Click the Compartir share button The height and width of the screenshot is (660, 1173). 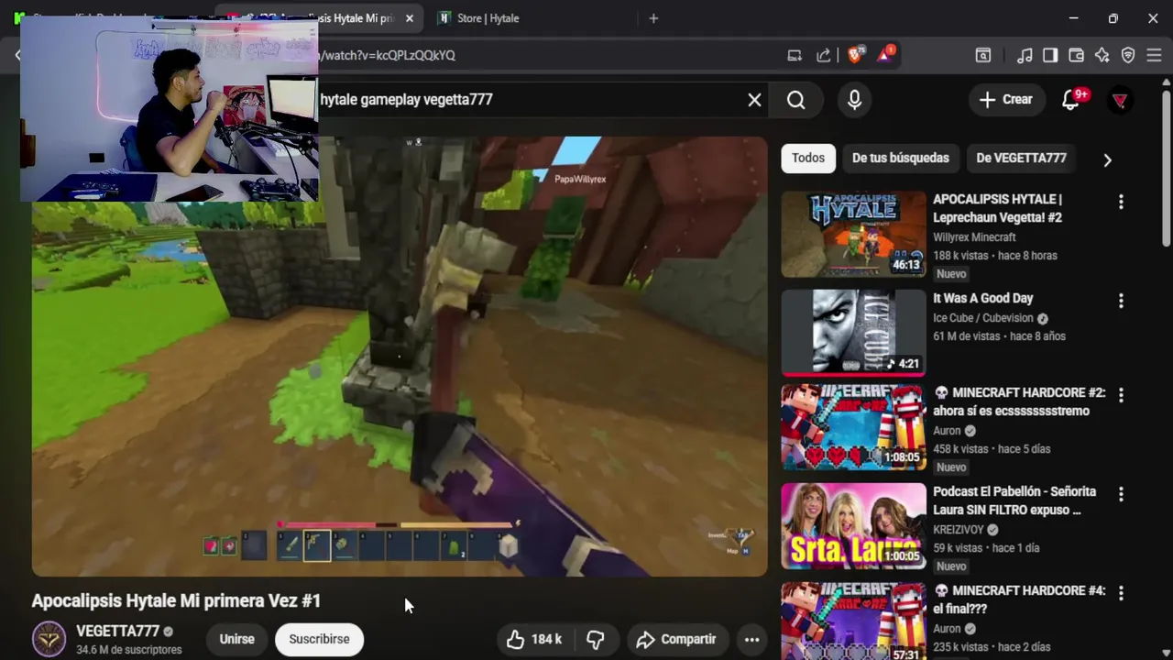click(x=676, y=639)
